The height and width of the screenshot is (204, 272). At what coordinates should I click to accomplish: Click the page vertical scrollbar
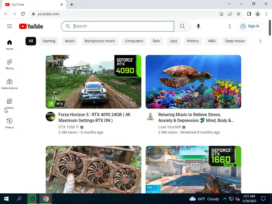pyautogui.click(x=270, y=28)
